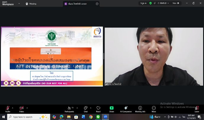Viewport: 204px width, 120px height.
Task: Open the Participants panel
Action: pyautogui.click(x=69, y=109)
